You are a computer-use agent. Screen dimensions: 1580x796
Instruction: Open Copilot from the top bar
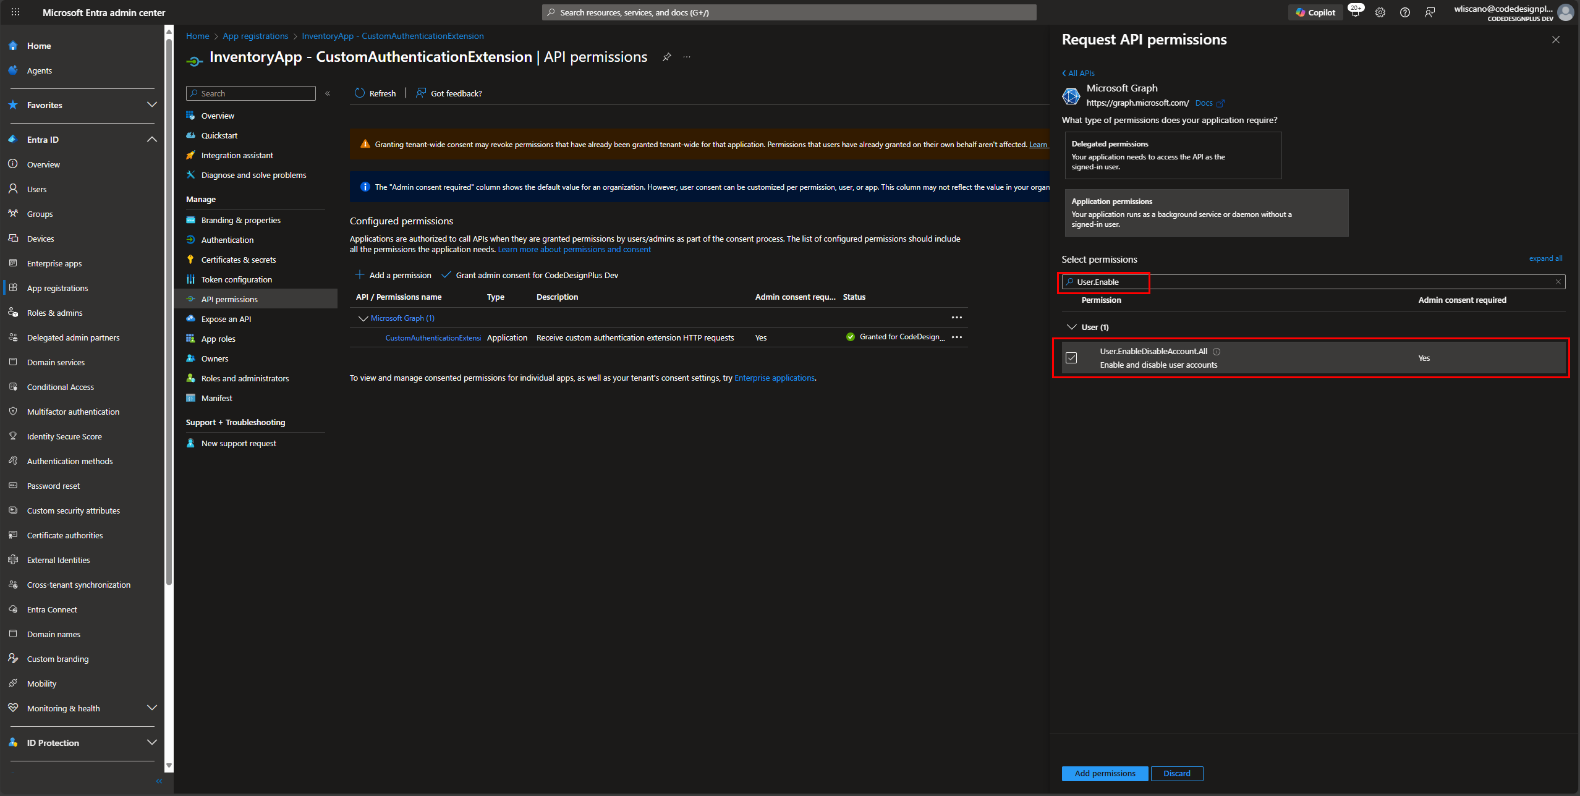pos(1315,12)
